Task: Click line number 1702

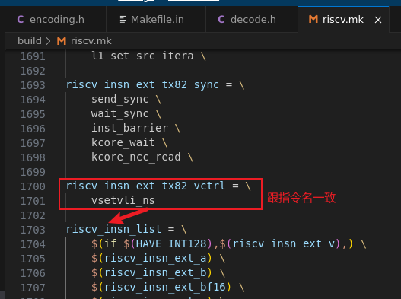Action: click(x=33, y=215)
